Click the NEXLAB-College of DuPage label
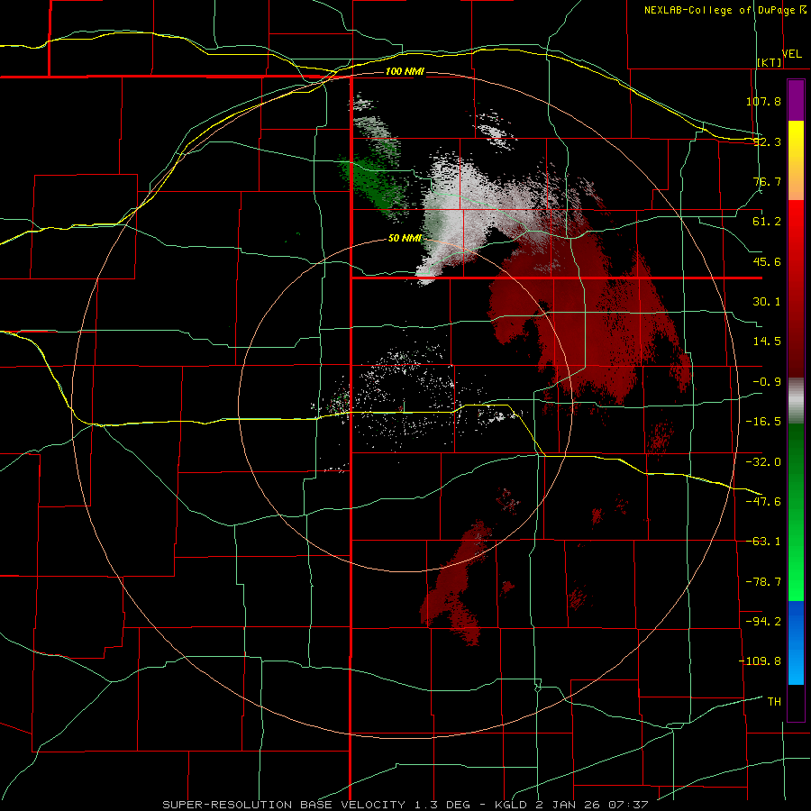This screenshot has width=811, height=811. pos(719,10)
